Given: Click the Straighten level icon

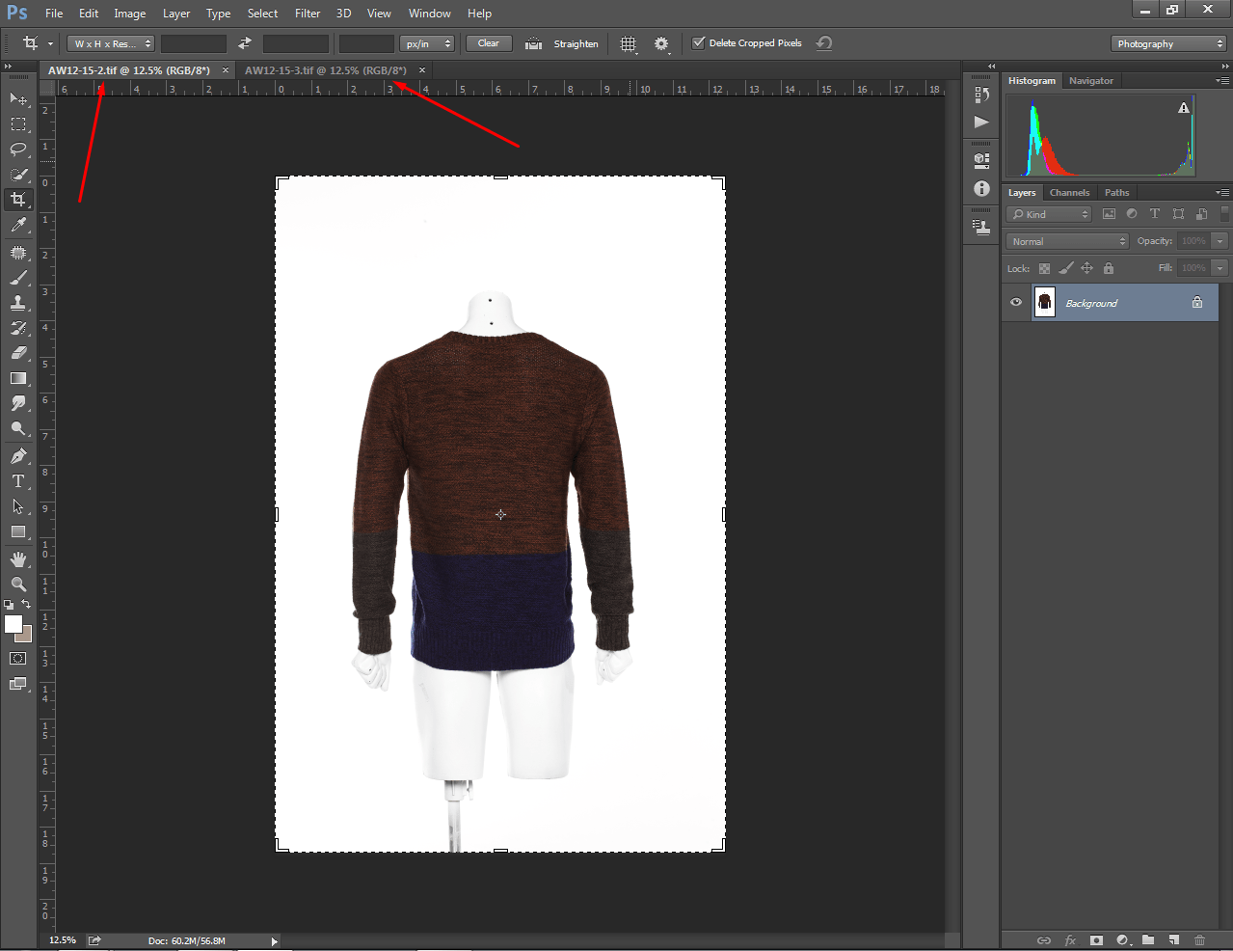Looking at the screenshot, I should coord(533,43).
